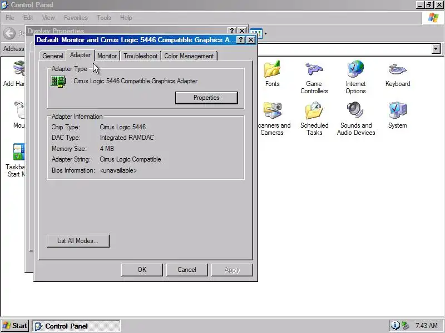Viewport: 445px width, 333px height.
Task: Click the network connection tray icon
Action: tap(405, 326)
